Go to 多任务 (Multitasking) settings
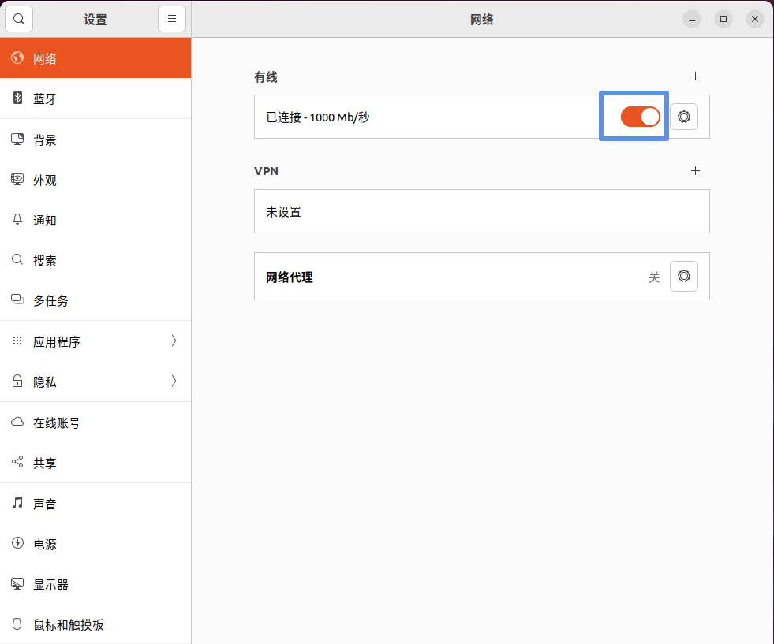 [x=50, y=301]
